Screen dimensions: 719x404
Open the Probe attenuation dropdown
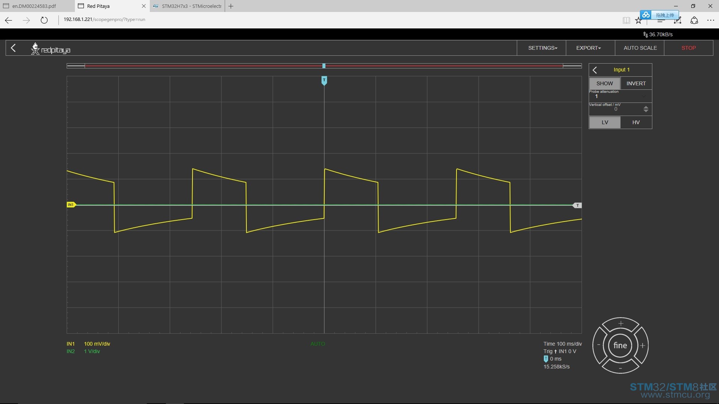coord(620,96)
